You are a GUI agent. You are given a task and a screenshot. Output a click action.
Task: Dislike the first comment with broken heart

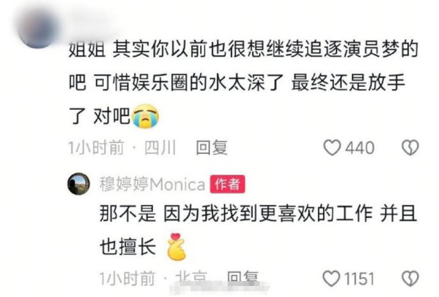tap(410, 148)
